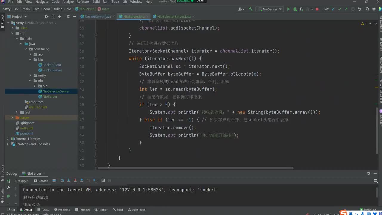Click warning indicator in editor top-right
The height and width of the screenshot is (215, 382).
tap(363, 24)
